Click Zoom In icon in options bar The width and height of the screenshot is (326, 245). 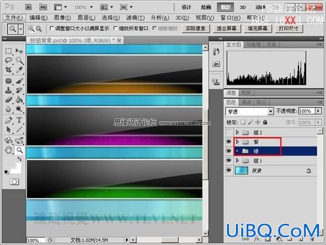(32, 29)
